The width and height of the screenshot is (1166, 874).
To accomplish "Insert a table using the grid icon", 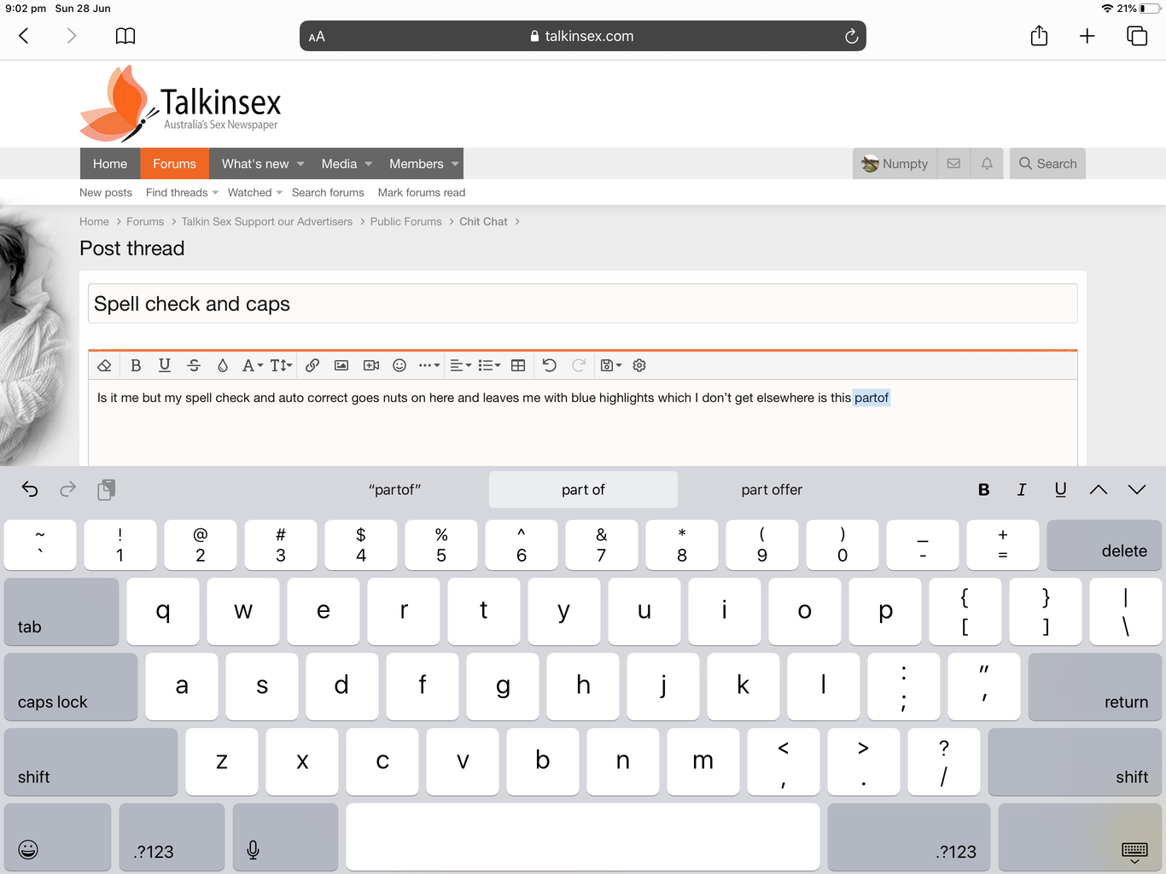I will click(x=518, y=365).
